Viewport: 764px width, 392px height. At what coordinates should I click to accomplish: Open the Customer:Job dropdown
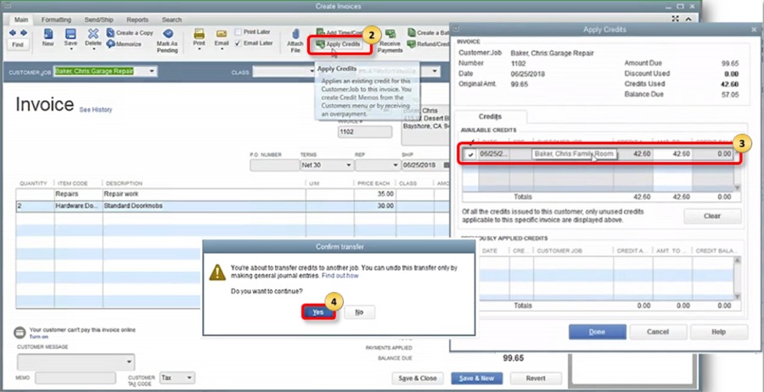tap(152, 71)
